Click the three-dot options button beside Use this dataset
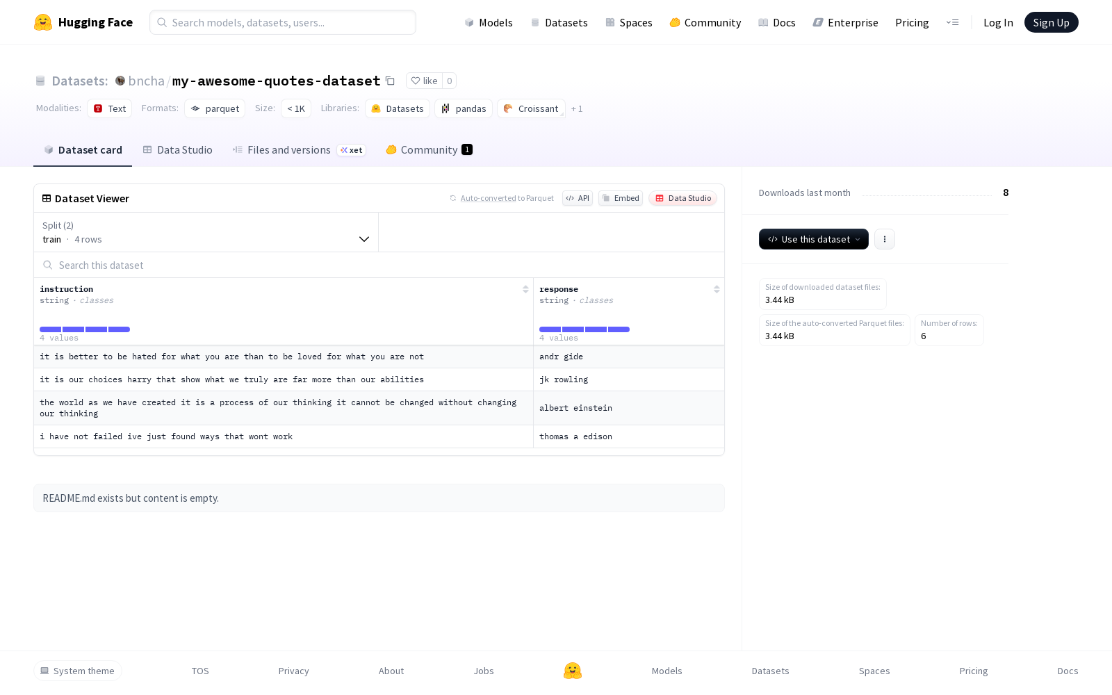The image size is (1112, 695). click(x=885, y=239)
